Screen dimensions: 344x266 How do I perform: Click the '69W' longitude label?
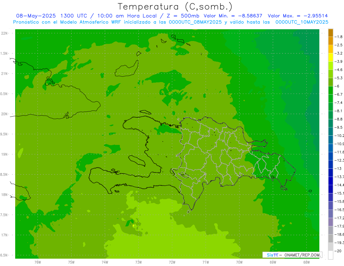(273, 262)
